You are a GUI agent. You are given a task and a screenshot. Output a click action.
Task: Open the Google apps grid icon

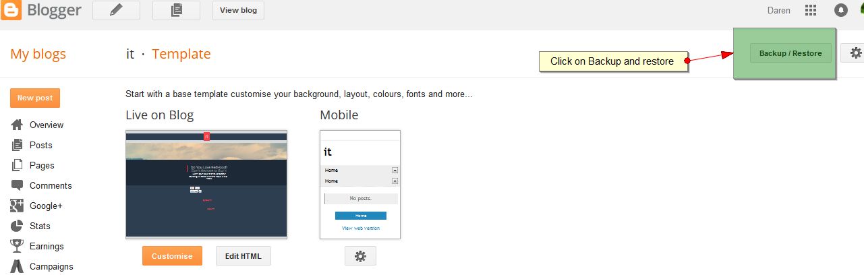811,10
